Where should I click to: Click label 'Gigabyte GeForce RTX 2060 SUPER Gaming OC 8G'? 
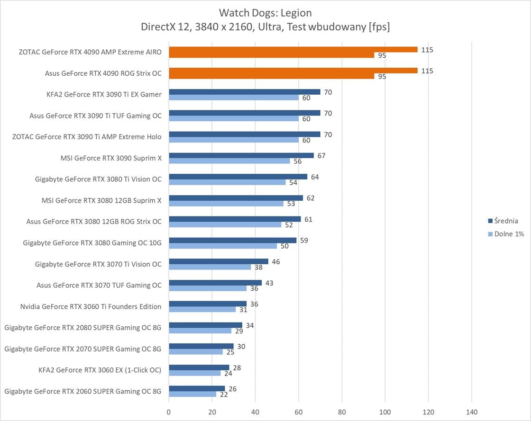82,391
